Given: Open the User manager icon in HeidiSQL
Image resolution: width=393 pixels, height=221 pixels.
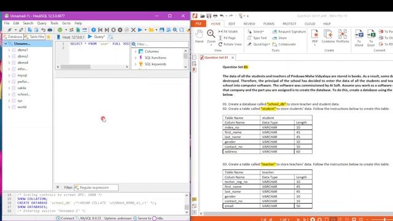Looking at the screenshot, I should click(x=71, y=30).
